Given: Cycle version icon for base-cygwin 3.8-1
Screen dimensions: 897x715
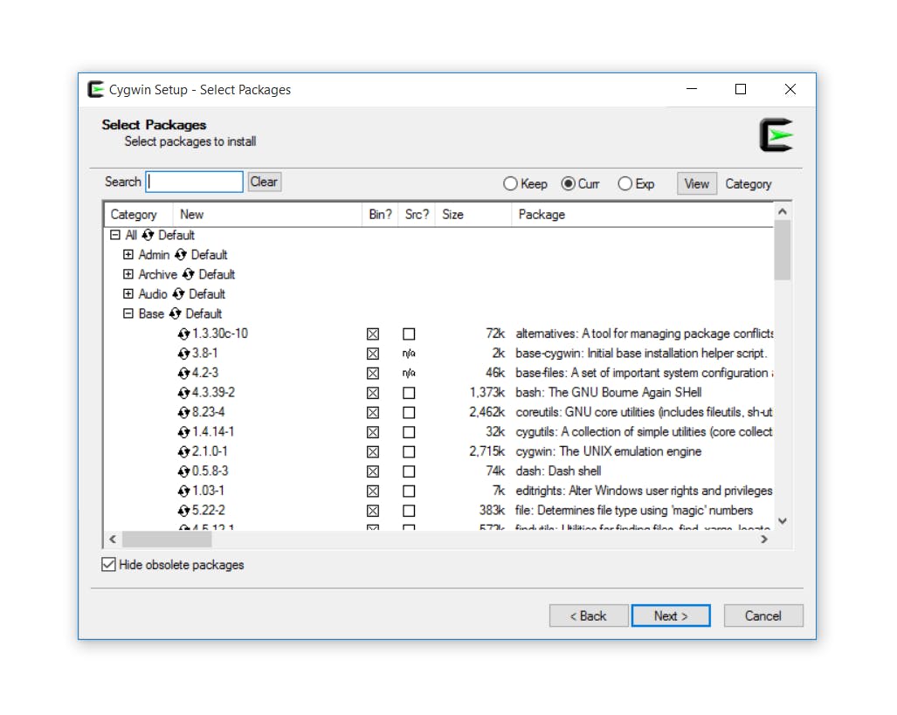Looking at the screenshot, I should 183,354.
